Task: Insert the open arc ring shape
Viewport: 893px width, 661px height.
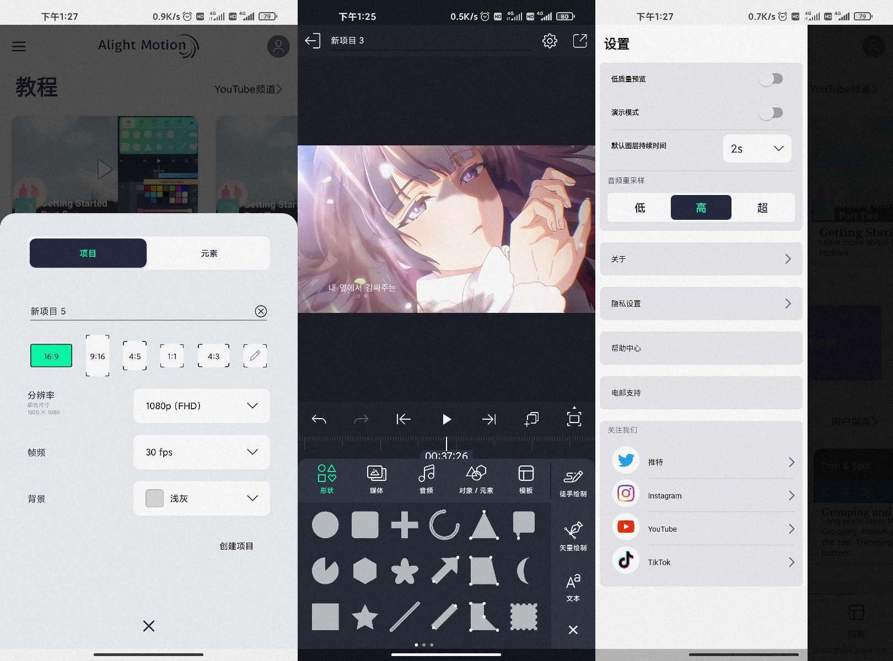Action: 444,524
